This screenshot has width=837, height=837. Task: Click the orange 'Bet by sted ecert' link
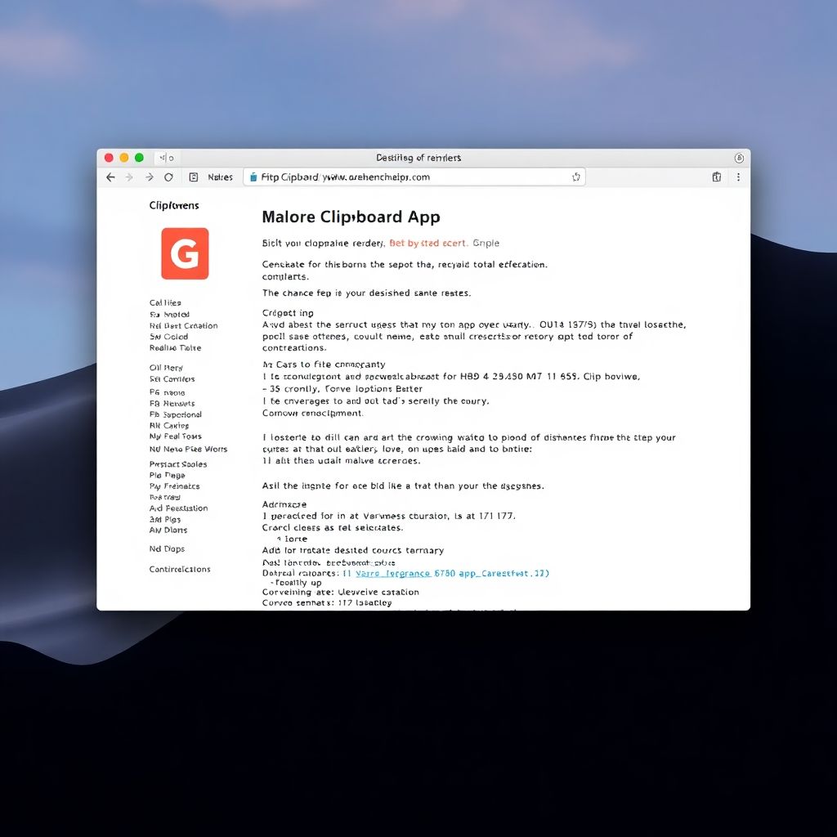point(428,244)
